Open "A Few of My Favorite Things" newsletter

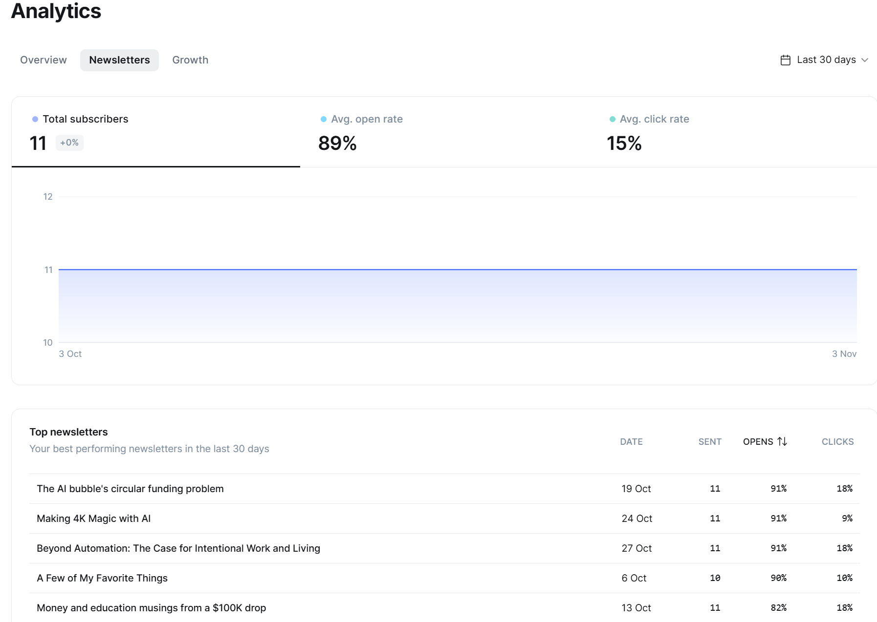pos(102,578)
